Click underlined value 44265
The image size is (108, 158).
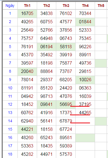(x=85, y=113)
